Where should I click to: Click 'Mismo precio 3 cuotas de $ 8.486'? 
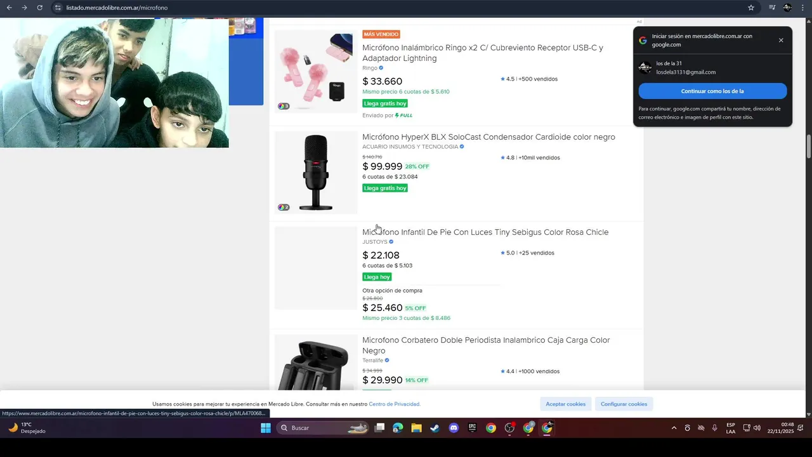coord(406,318)
